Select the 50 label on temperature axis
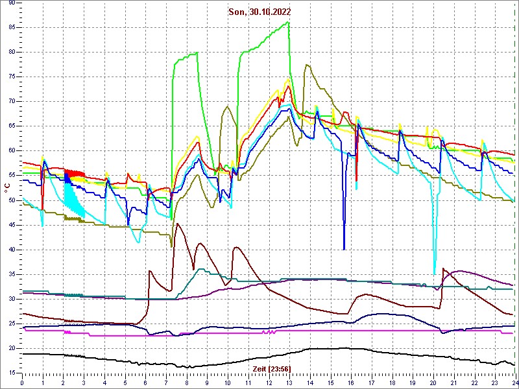 pos(12,200)
